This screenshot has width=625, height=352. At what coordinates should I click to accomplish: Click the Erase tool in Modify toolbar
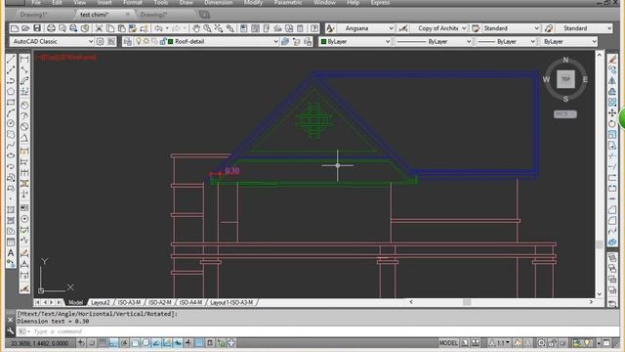tap(612, 59)
